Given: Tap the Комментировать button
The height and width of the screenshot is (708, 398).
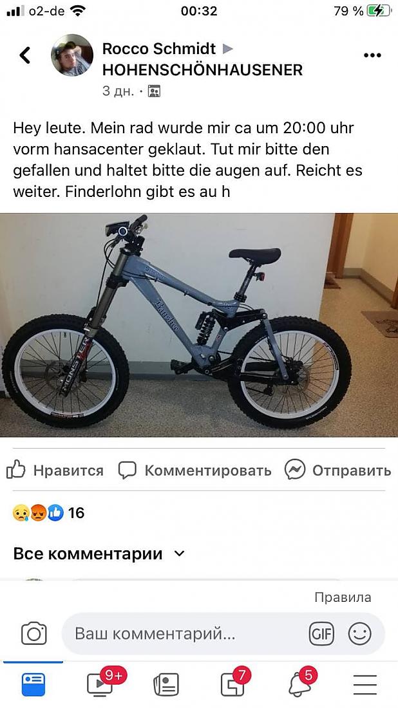Looking at the screenshot, I should (194, 470).
